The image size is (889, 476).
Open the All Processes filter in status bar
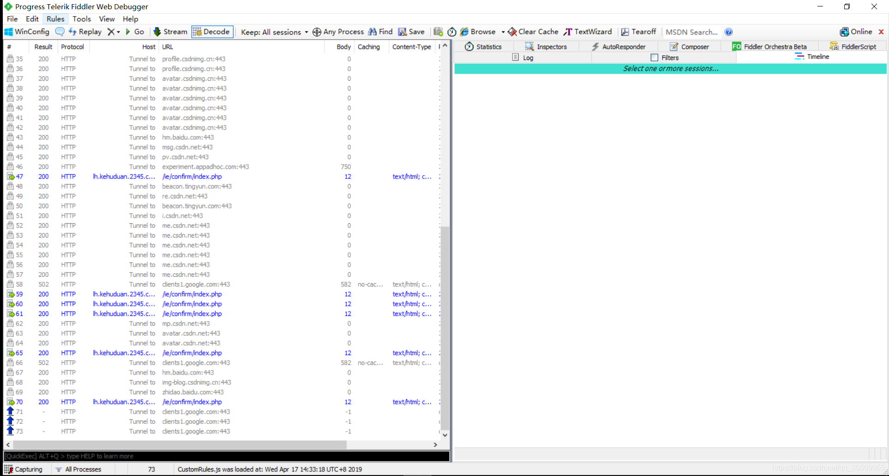tap(78, 469)
